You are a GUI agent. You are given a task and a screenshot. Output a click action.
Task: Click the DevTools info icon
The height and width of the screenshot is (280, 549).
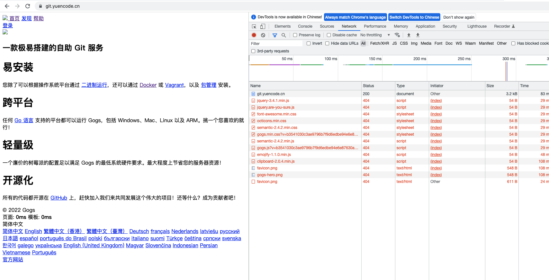coord(254,17)
